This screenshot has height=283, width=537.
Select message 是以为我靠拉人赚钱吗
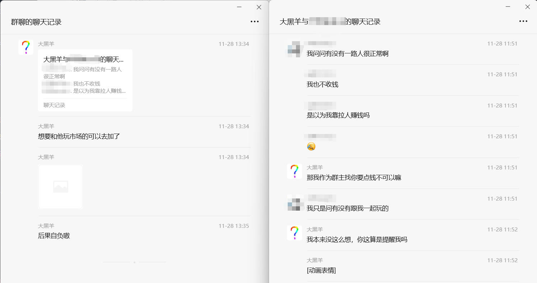(x=338, y=115)
